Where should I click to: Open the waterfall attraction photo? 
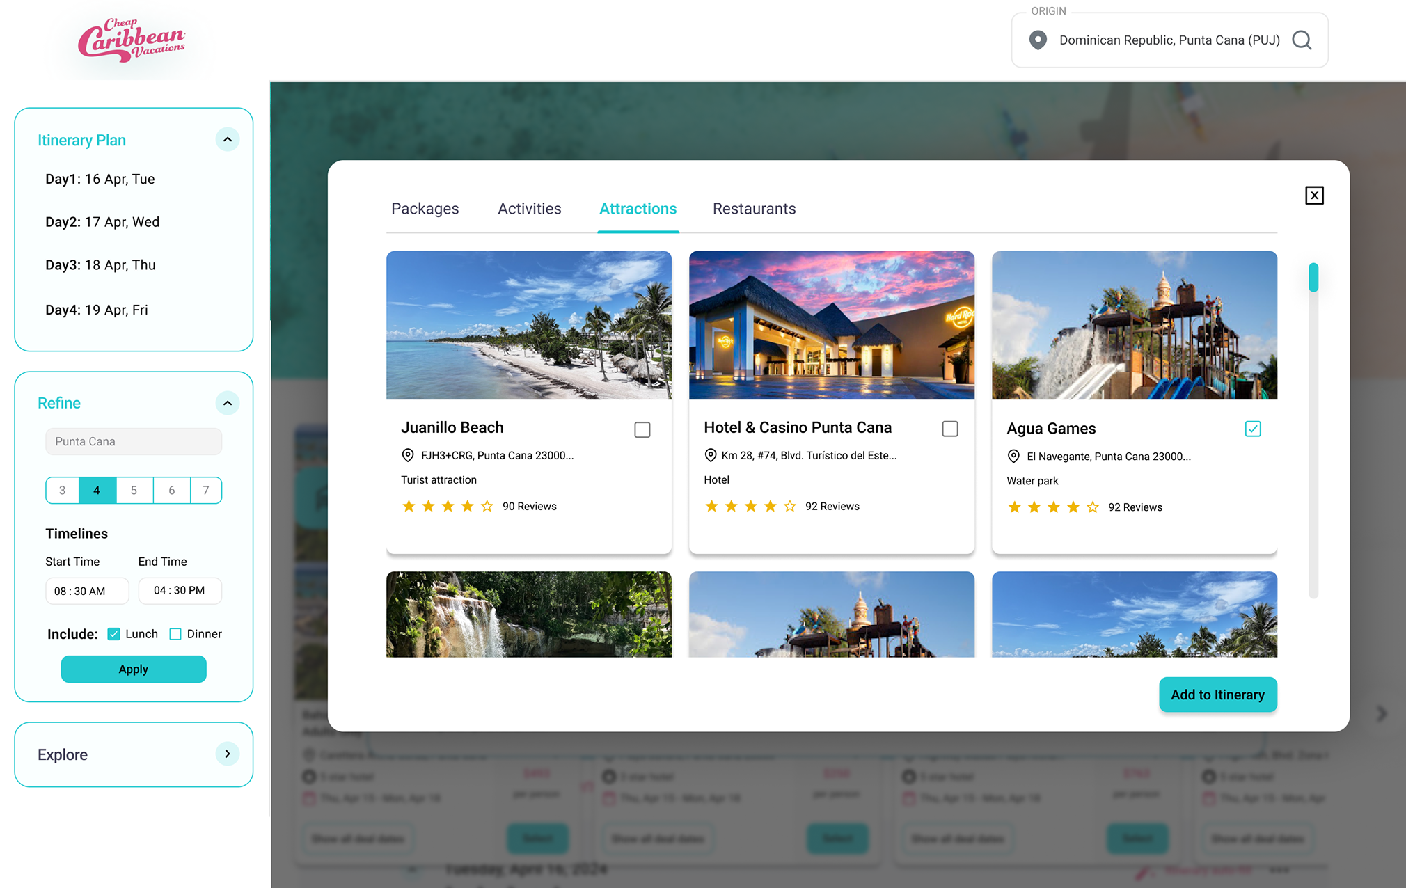tap(529, 615)
